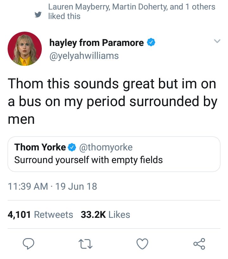Open the @thomyorke handle
228x259 pixels.
[106, 147]
